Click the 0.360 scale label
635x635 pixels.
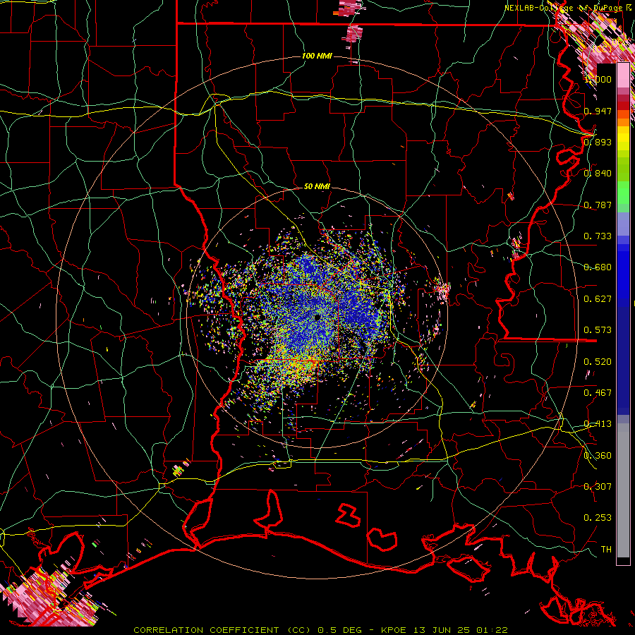[x=598, y=456]
